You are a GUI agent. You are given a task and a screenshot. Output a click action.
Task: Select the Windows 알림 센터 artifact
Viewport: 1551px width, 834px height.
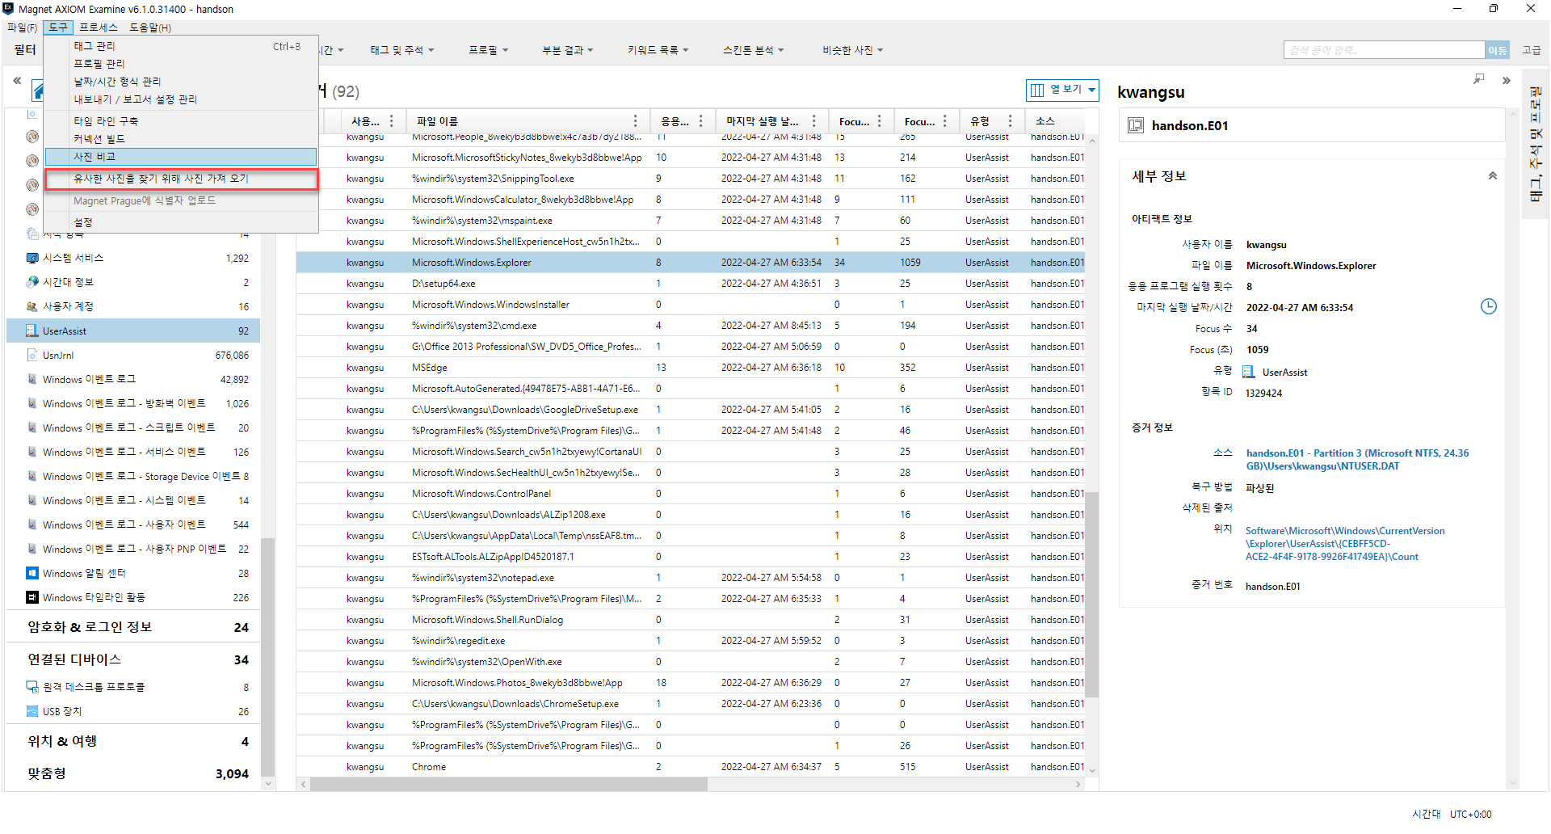point(84,573)
